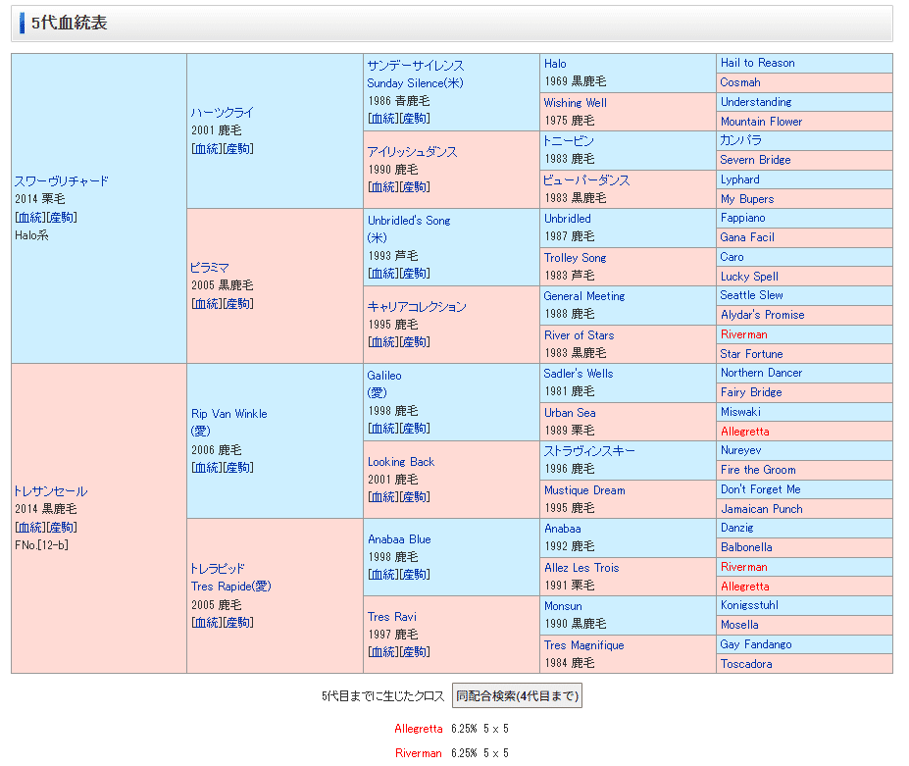Click the Monsun link
This screenshot has width=909, height=766.
[x=562, y=606]
